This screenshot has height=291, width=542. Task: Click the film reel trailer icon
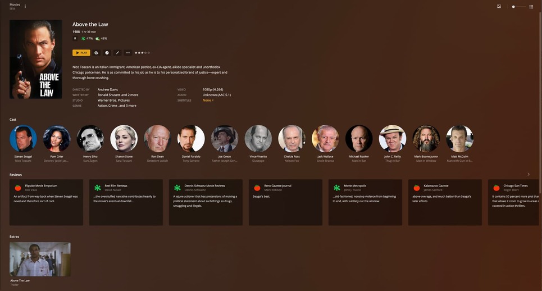coord(97,53)
